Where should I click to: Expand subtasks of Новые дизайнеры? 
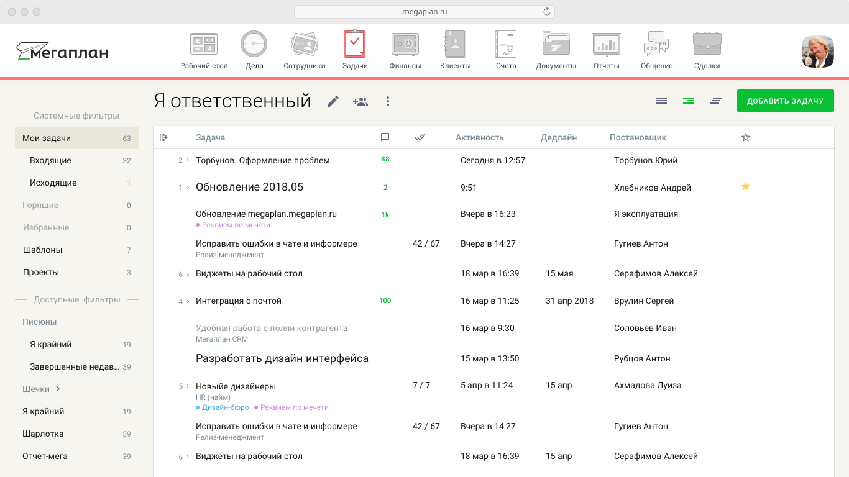[x=187, y=385]
